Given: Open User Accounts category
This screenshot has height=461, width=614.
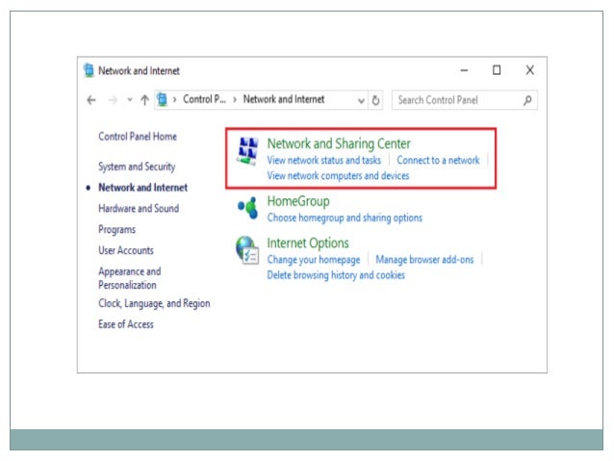Looking at the screenshot, I should point(126,250).
